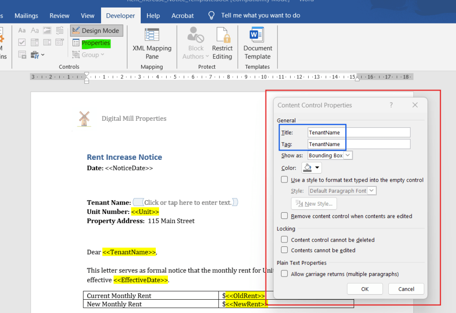Click the New Style button
The width and height of the screenshot is (456, 313).
[314, 204]
